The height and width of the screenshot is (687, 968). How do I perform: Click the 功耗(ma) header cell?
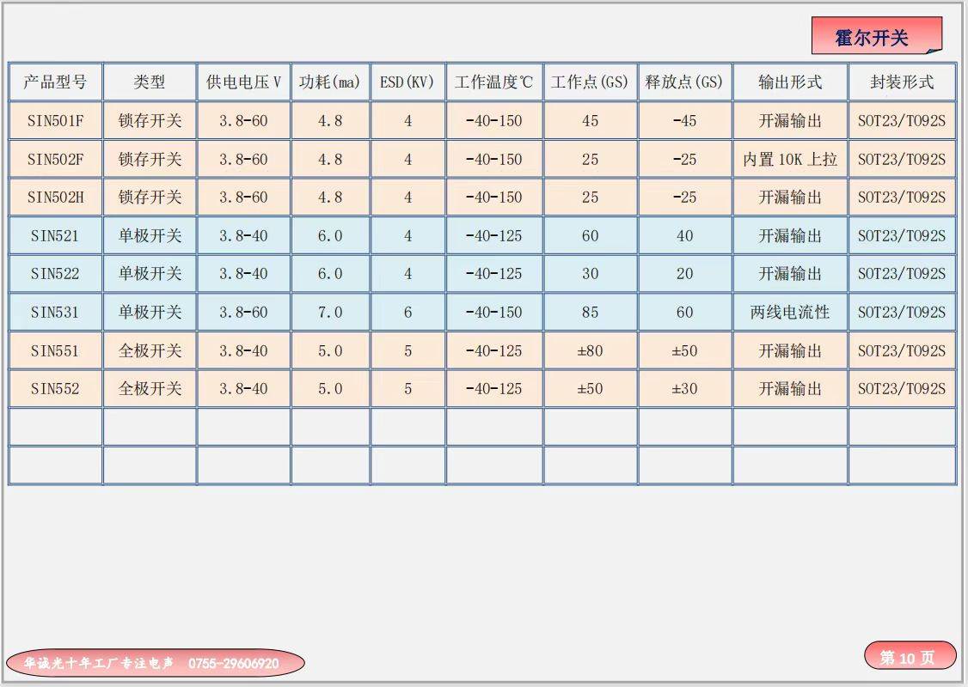(330, 82)
